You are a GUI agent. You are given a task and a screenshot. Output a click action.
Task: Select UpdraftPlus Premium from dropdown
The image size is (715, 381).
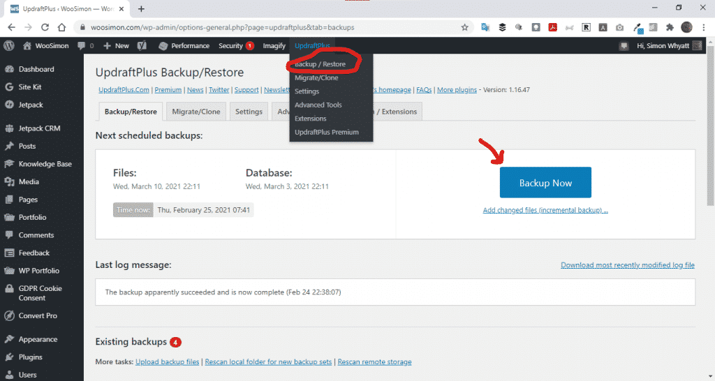tap(327, 133)
